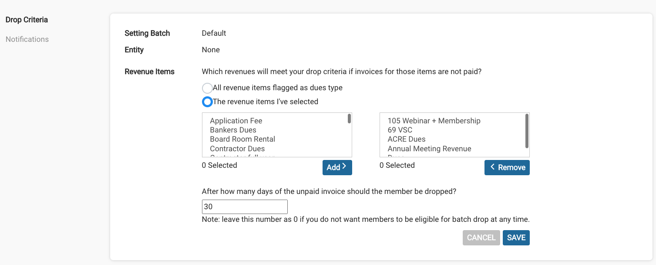Click the Add chevron icon
This screenshot has width=656, height=265.
click(x=344, y=167)
